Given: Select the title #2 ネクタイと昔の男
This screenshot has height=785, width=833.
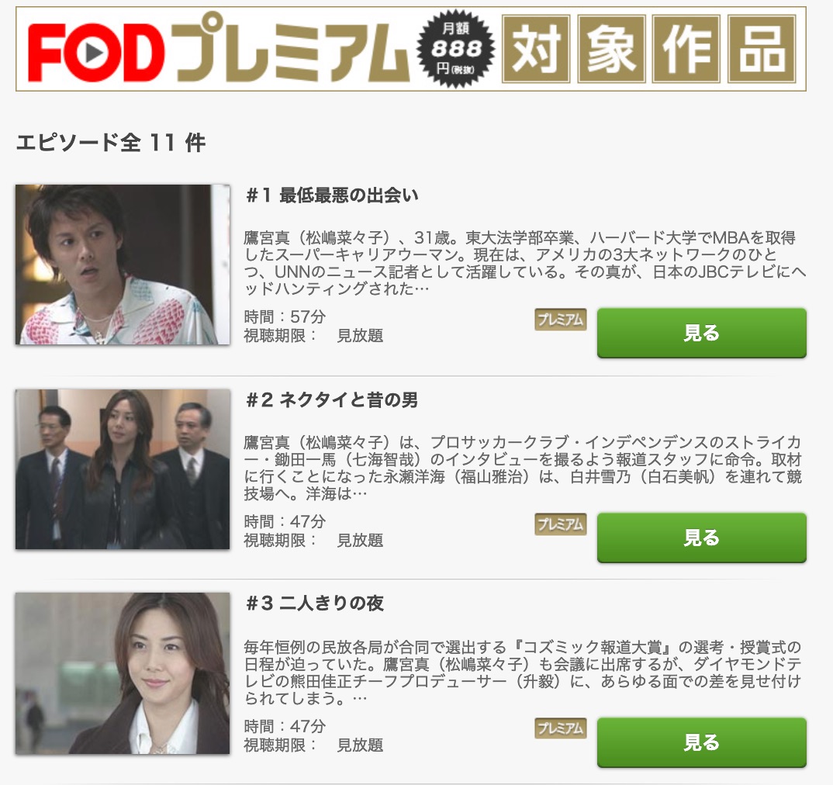Looking at the screenshot, I should [332, 399].
